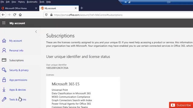Click Graph Connectors Search with Index entry

[x=72, y=100]
